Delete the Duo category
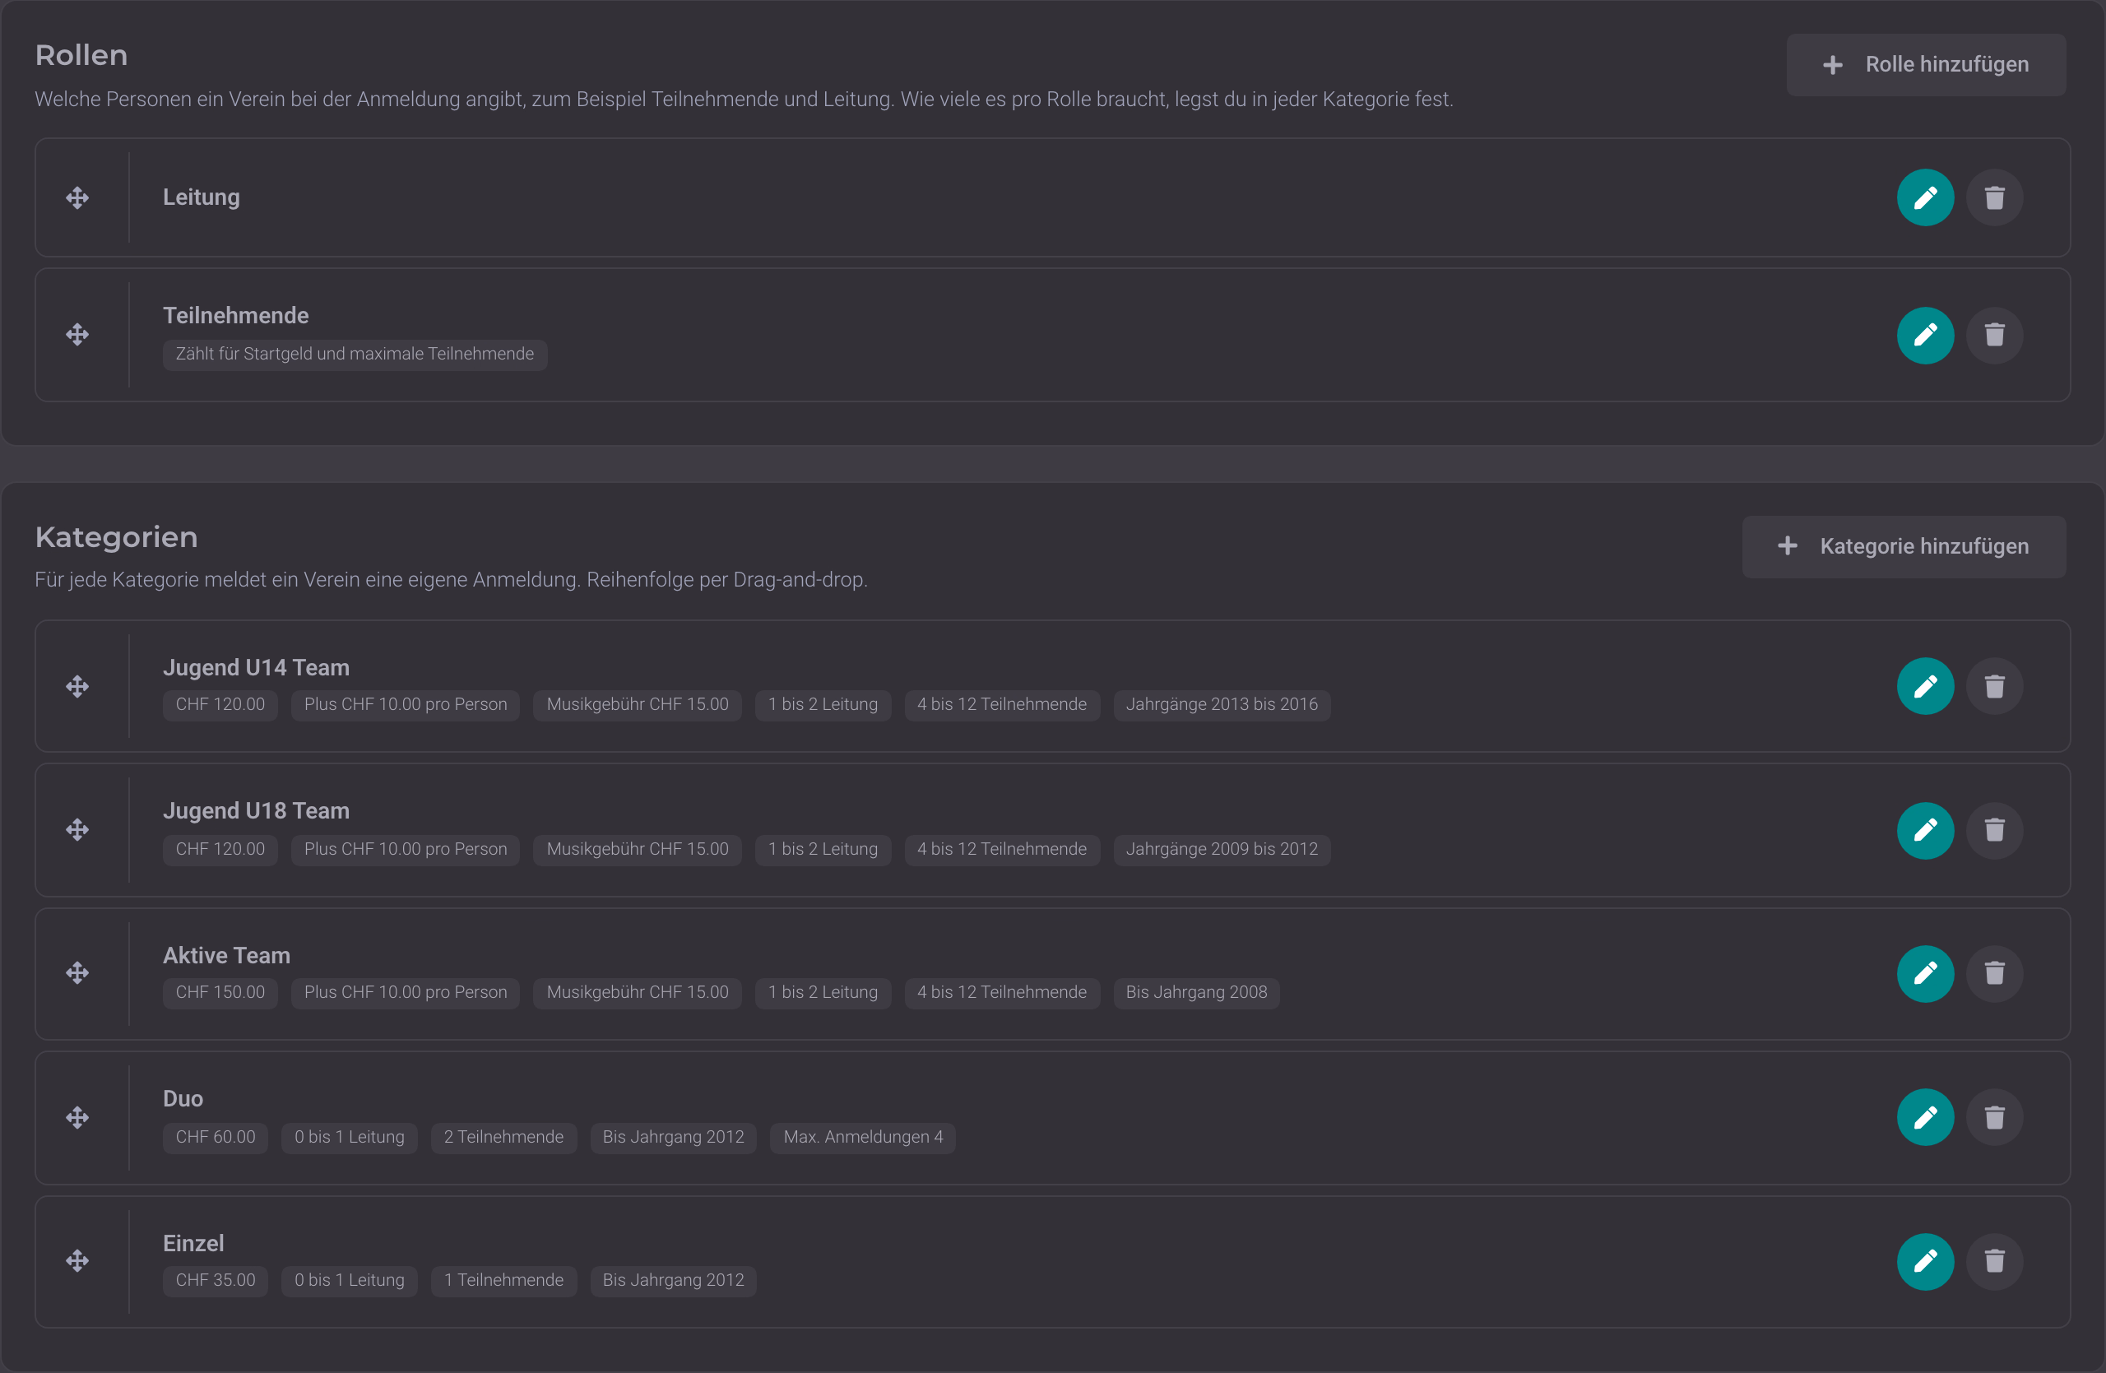This screenshot has width=2106, height=1373. point(1993,1117)
